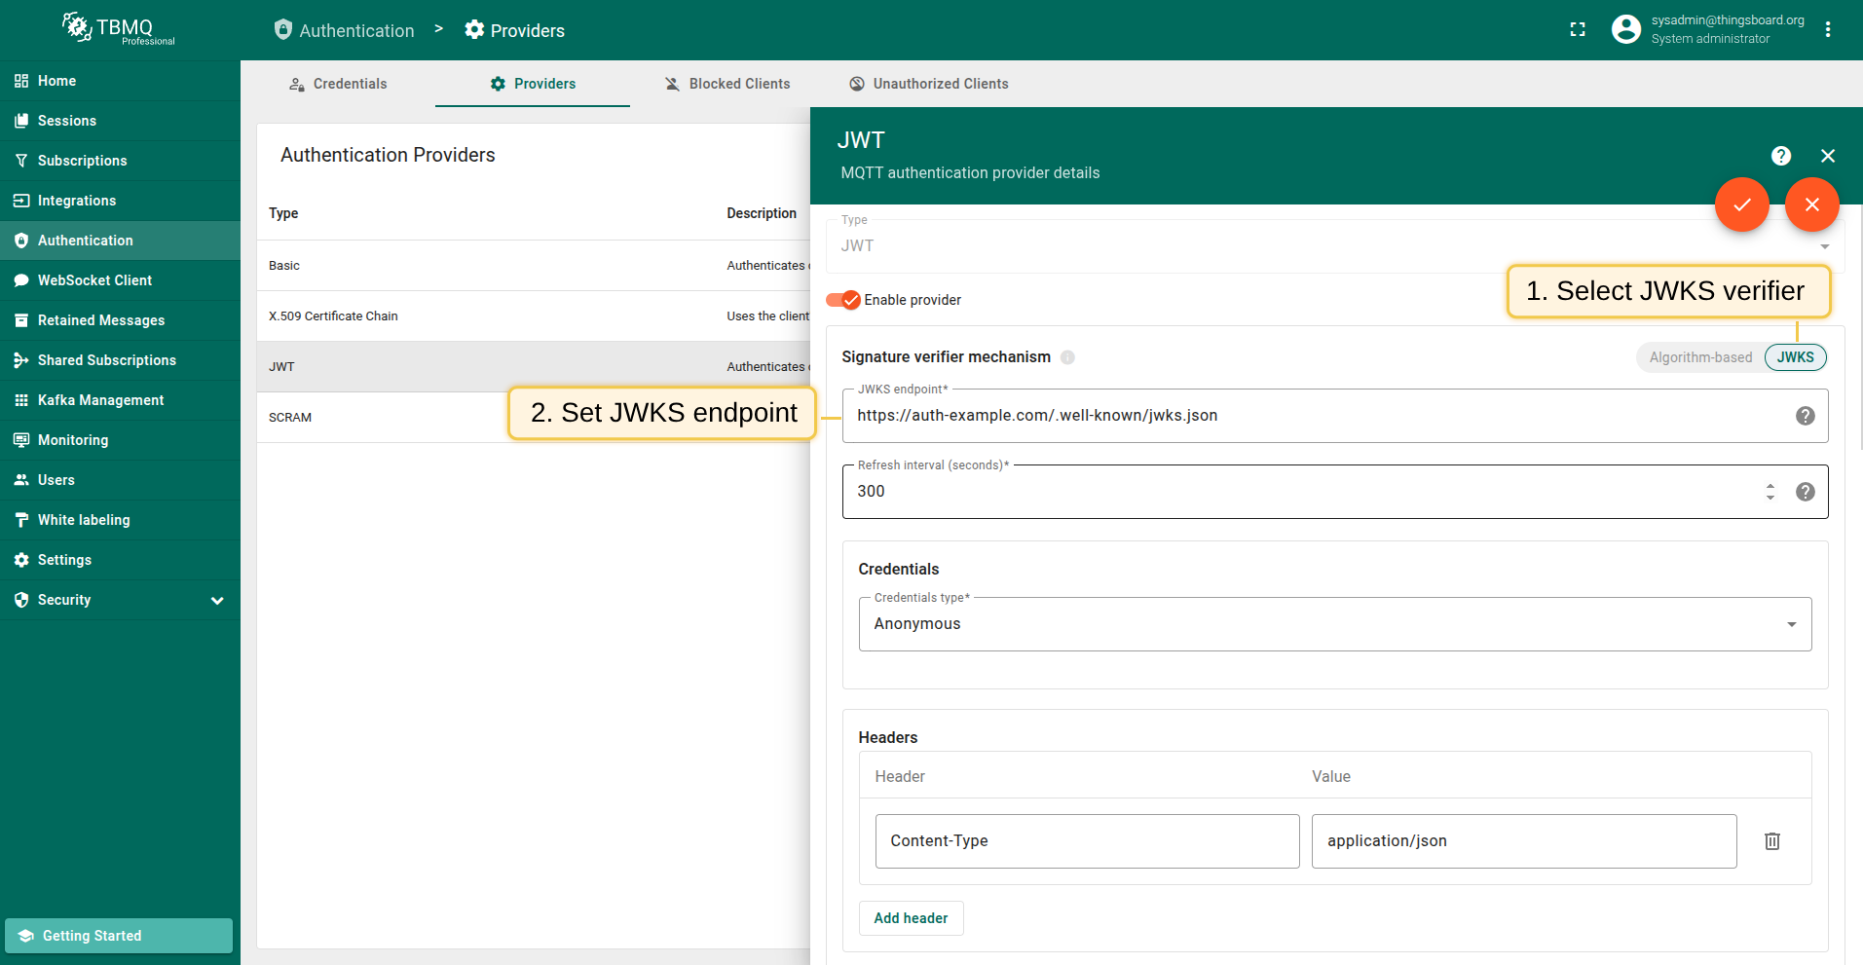
Task: Delete the Content-Type header row
Action: [x=1771, y=841]
